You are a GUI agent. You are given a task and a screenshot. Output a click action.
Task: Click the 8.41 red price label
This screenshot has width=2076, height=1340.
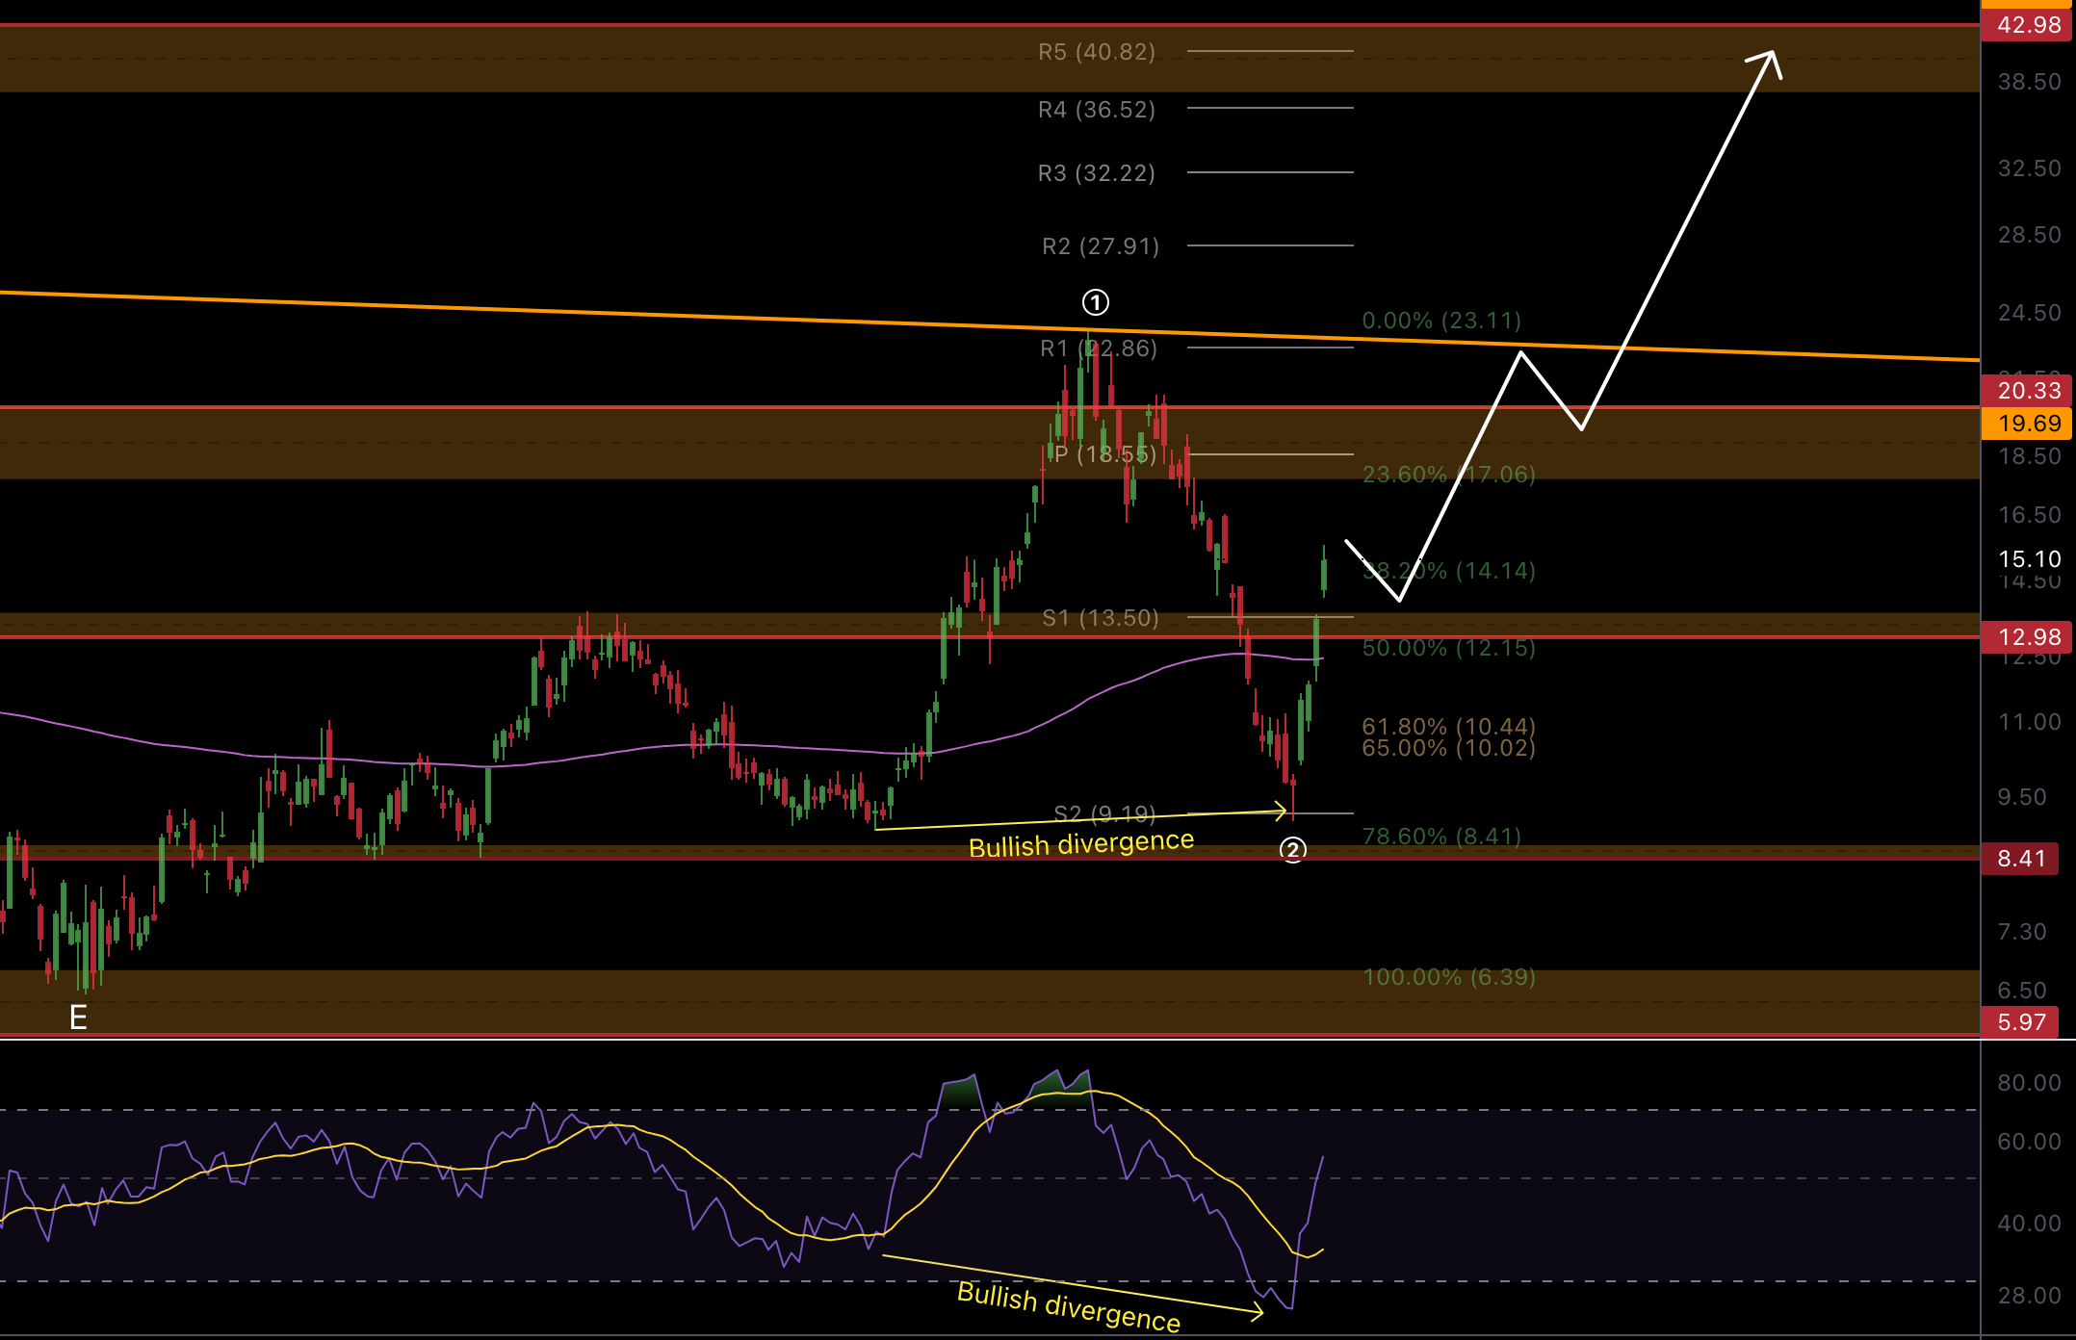tap(2020, 859)
